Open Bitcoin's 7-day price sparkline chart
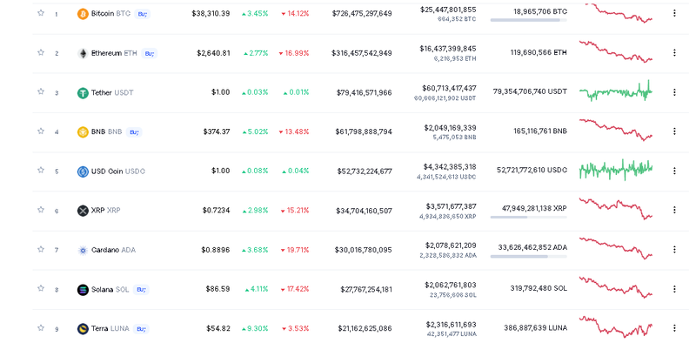The height and width of the screenshot is (343, 696). [x=616, y=13]
